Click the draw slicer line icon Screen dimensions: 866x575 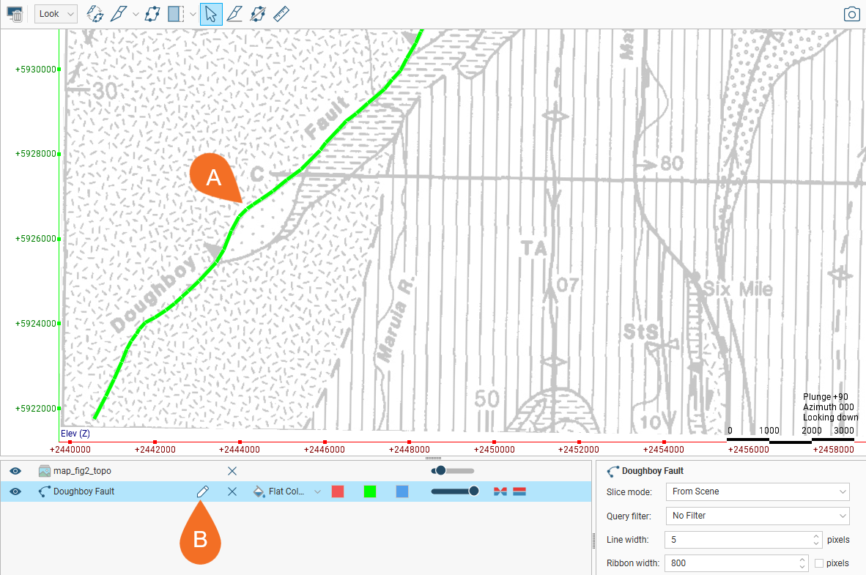pos(234,14)
